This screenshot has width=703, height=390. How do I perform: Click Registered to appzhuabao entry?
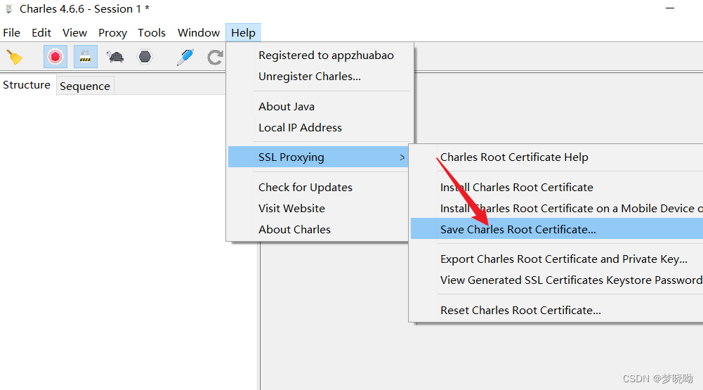320,56
